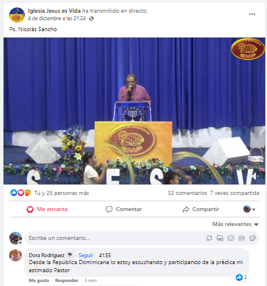Open the sticker picker icon
267x286 pixels.
pos(252,238)
